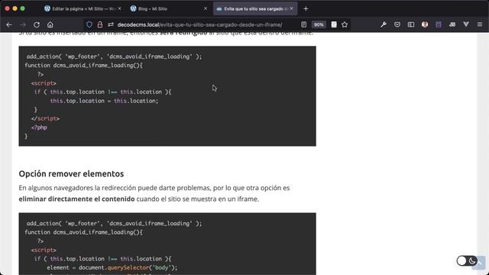The width and height of the screenshot is (489, 275).
Task: Go back to the previous page
Action: [x=9, y=24]
